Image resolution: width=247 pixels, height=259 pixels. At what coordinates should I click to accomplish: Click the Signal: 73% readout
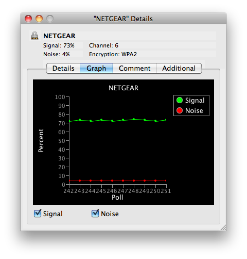pyautogui.click(x=59, y=45)
